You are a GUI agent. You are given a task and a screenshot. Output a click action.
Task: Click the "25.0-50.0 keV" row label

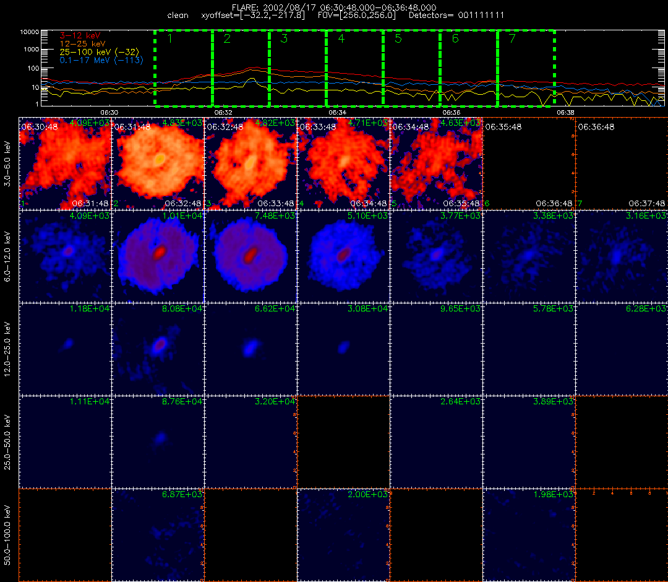(7, 442)
